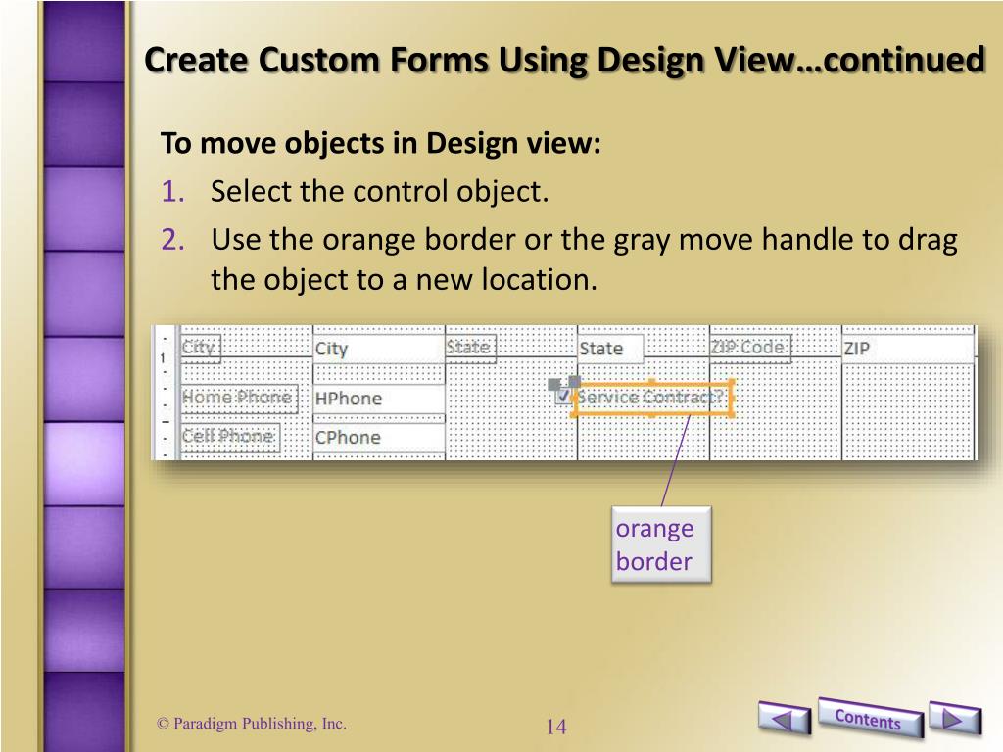The image size is (1003, 752).
Task: Click the CPhone text box
Action: click(x=379, y=438)
